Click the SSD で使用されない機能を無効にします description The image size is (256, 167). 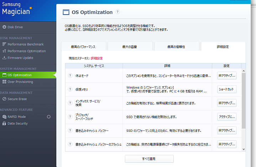152,117
